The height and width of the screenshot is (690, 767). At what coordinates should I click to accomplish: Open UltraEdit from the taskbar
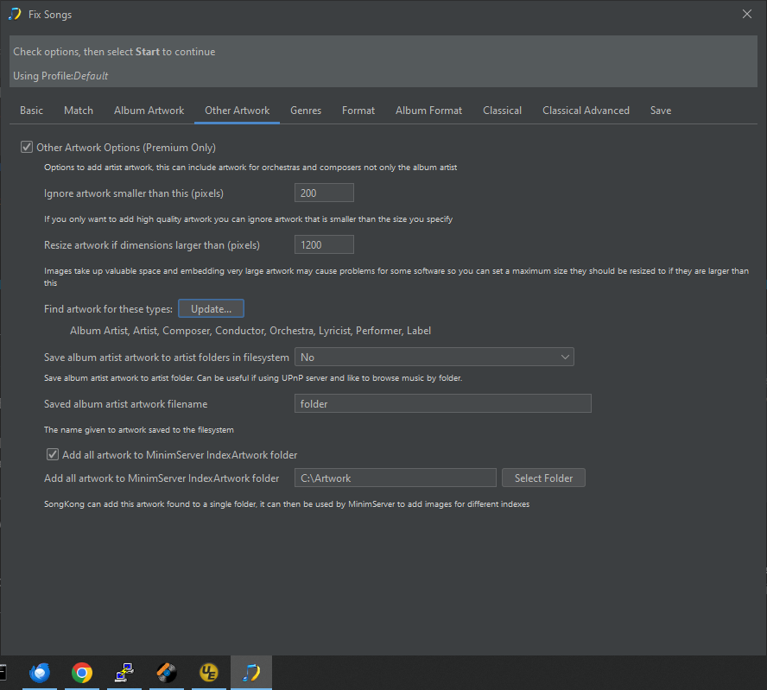tap(209, 673)
